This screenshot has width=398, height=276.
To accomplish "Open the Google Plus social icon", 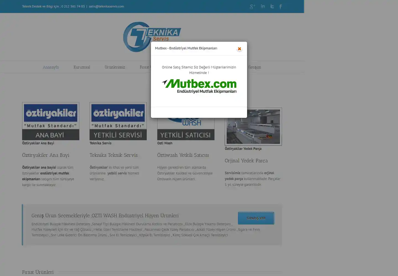I will pos(252,6).
